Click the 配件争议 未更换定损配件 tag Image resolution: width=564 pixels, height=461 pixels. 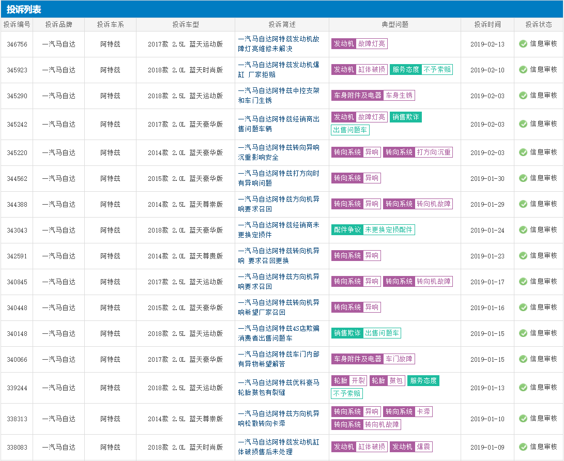(373, 230)
